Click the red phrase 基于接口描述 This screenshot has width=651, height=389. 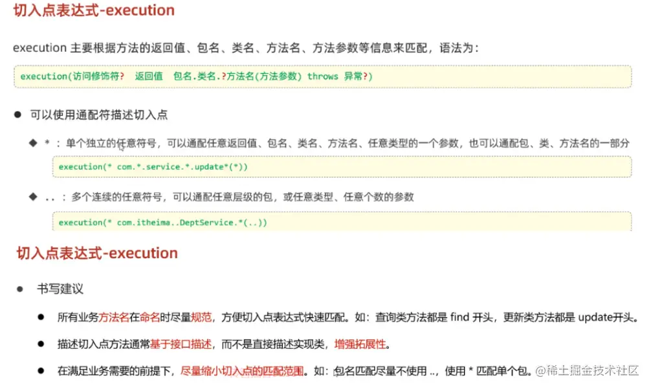pyautogui.click(x=181, y=344)
